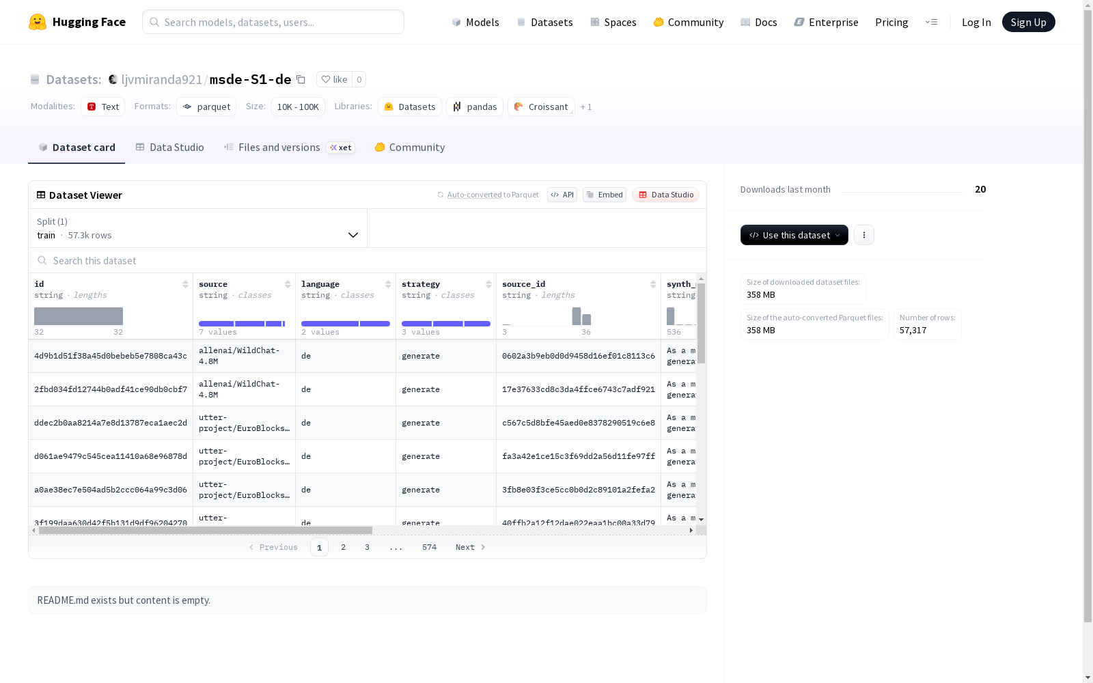Open the Data Studio tab
1093x683 pixels.
point(170,148)
